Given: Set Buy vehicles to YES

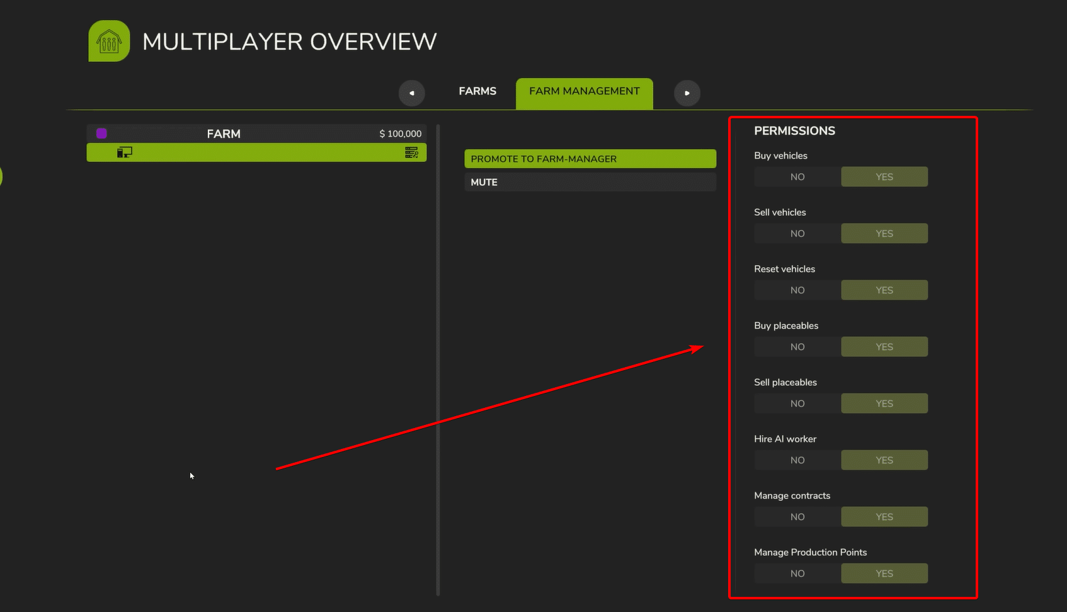Looking at the screenshot, I should (884, 177).
